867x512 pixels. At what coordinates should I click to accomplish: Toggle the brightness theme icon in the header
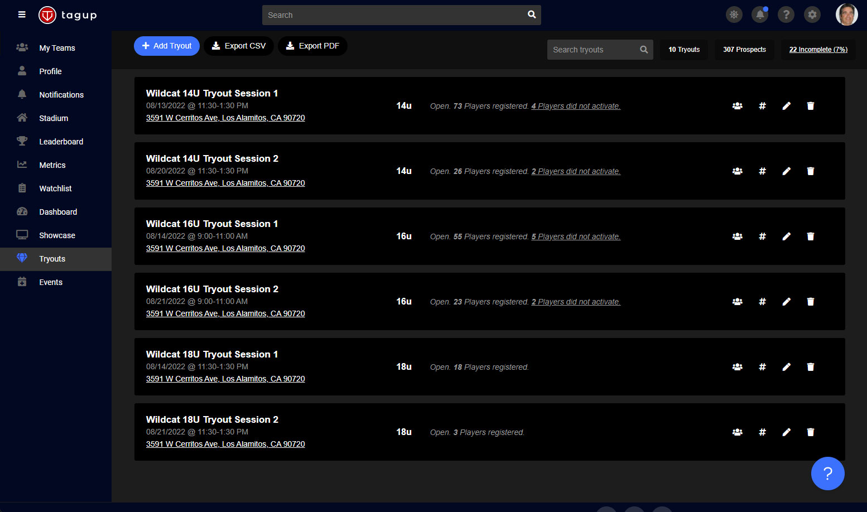click(x=734, y=15)
